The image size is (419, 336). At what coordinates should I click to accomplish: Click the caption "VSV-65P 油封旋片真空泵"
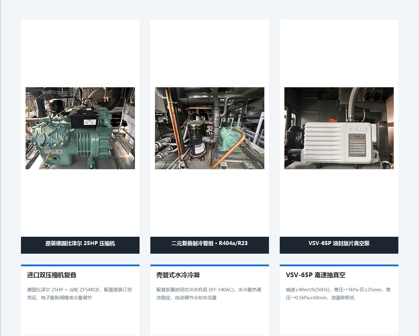point(339,243)
